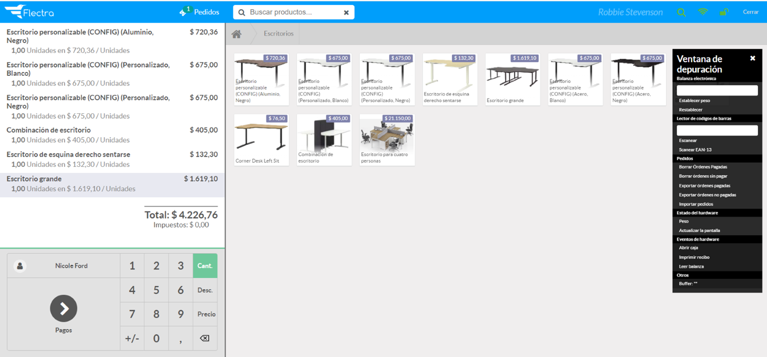Screen dimensions: 767x357
Task: Click Abrir caja in hardware events
Action: point(689,248)
